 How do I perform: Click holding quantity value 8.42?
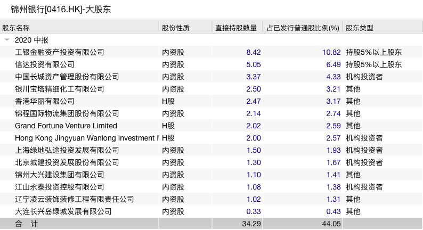[x=253, y=52]
